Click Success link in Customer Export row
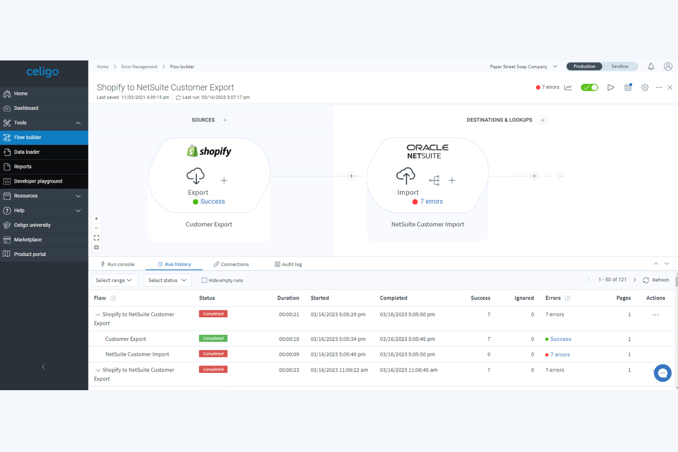 [x=561, y=339]
